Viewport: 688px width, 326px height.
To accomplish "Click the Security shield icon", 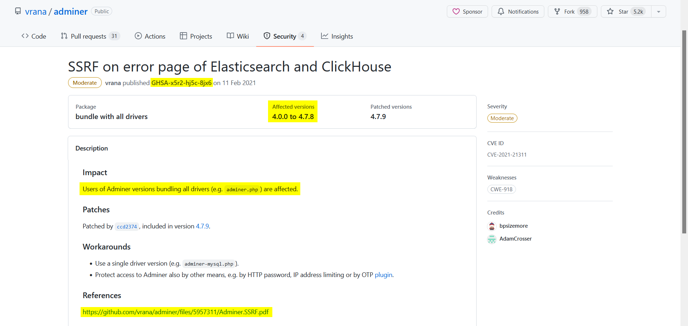I will [267, 36].
